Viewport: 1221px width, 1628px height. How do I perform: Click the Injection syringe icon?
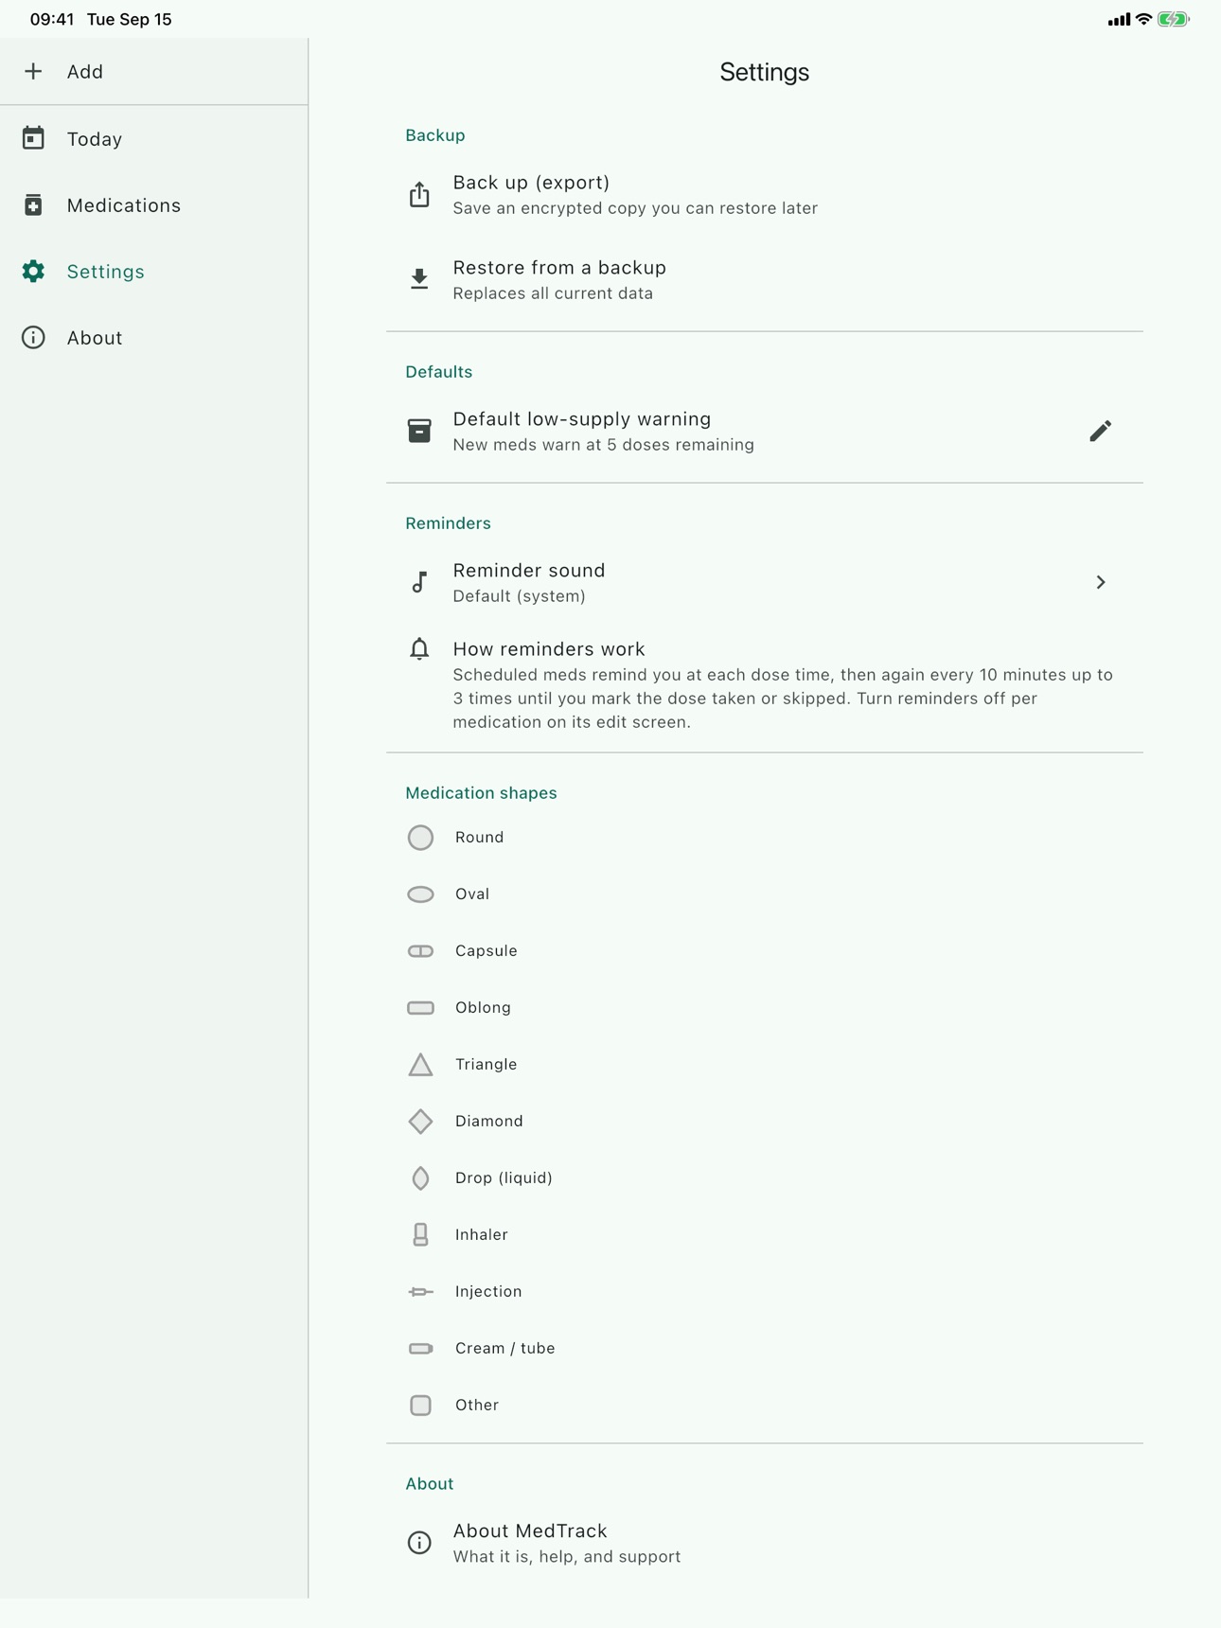420,1292
